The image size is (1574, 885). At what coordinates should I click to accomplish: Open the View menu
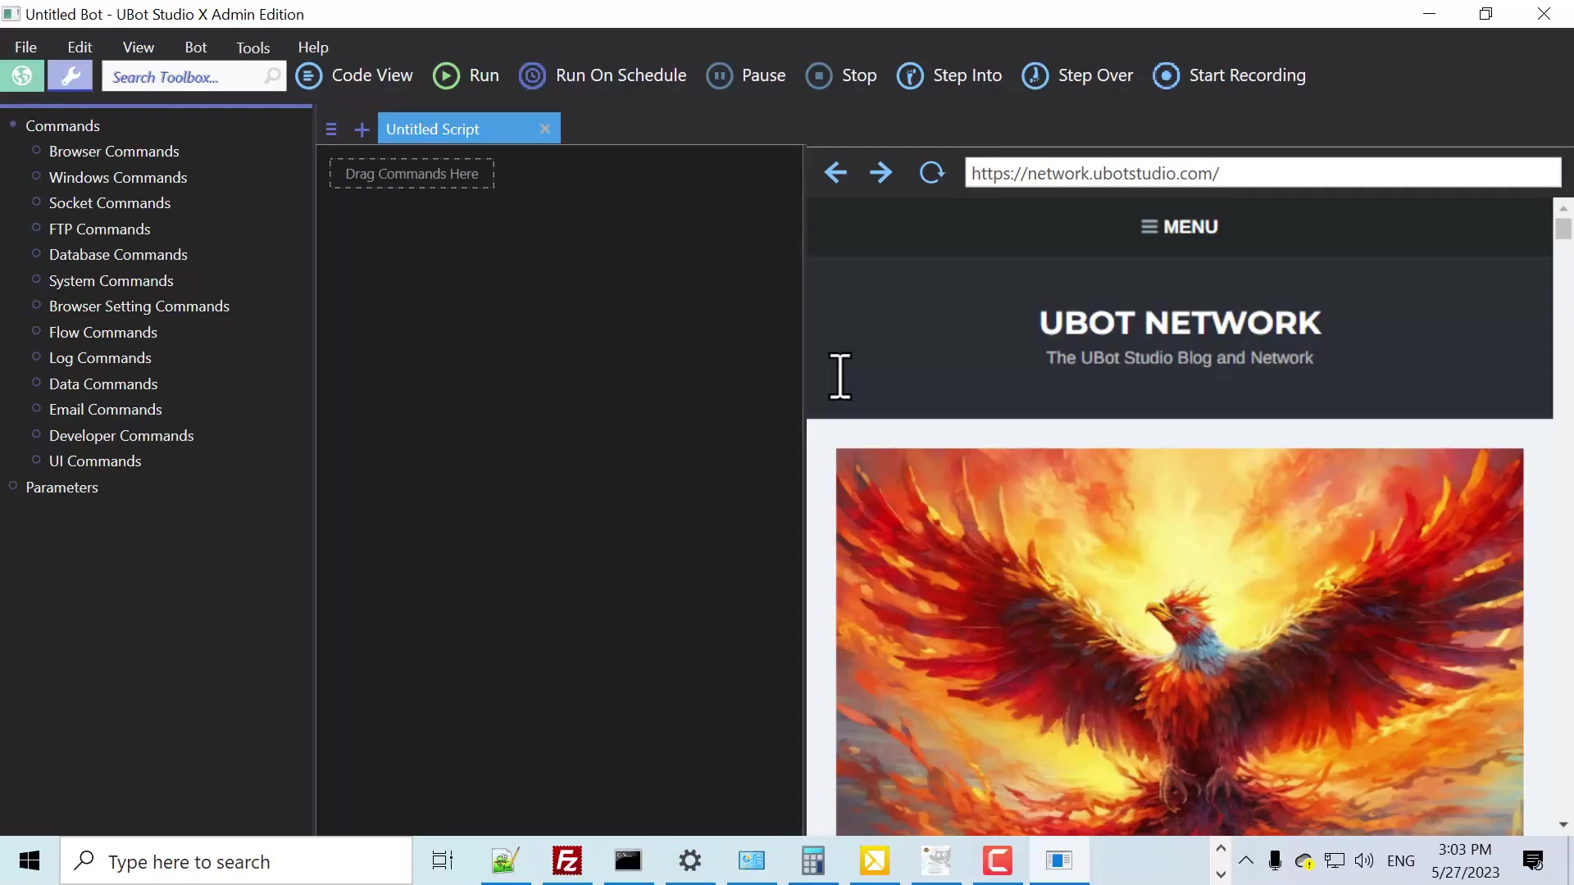coord(139,48)
